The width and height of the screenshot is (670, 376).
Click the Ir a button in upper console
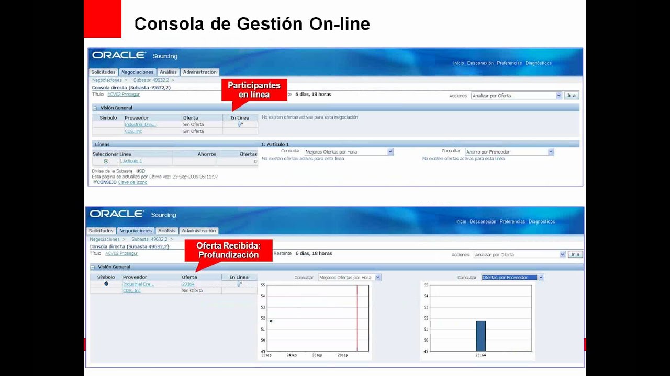point(572,96)
